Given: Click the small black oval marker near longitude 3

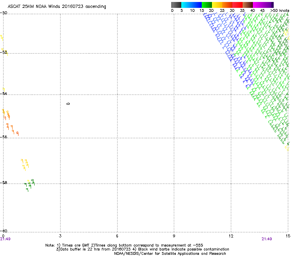Looking at the screenshot, I should click(x=68, y=104).
